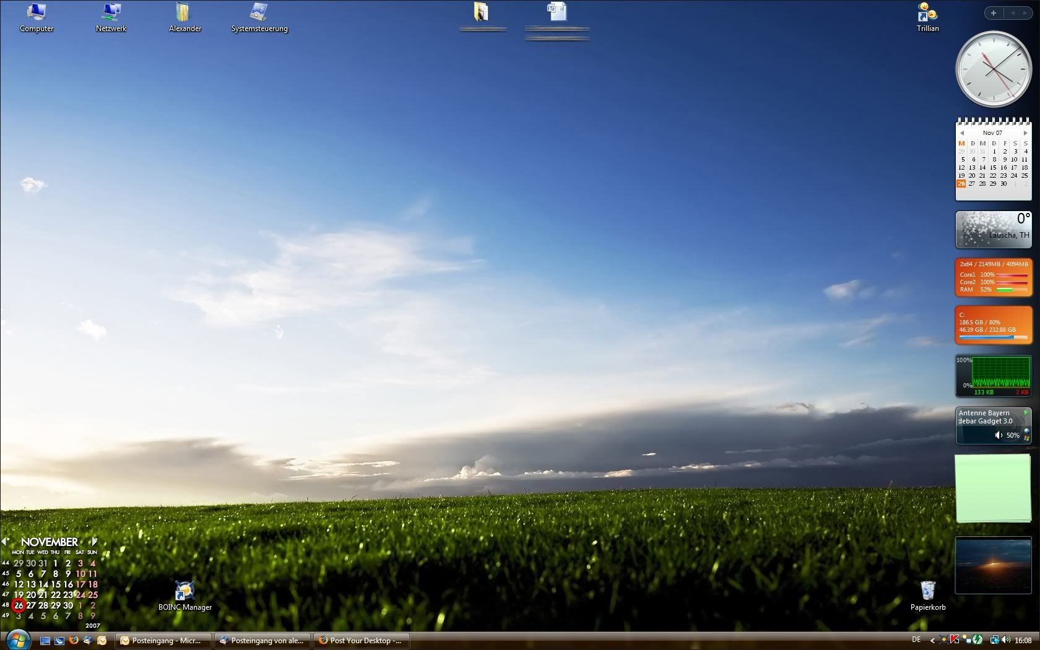Click the volume speaker tray icon
Image resolution: width=1040 pixels, height=650 pixels.
(x=1005, y=640)
